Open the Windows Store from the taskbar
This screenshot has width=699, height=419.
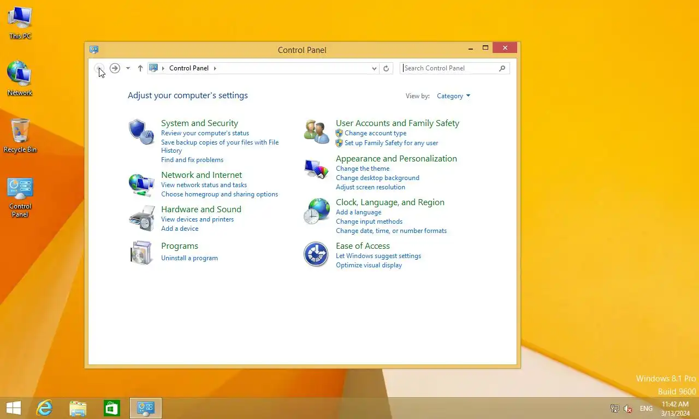112,408
